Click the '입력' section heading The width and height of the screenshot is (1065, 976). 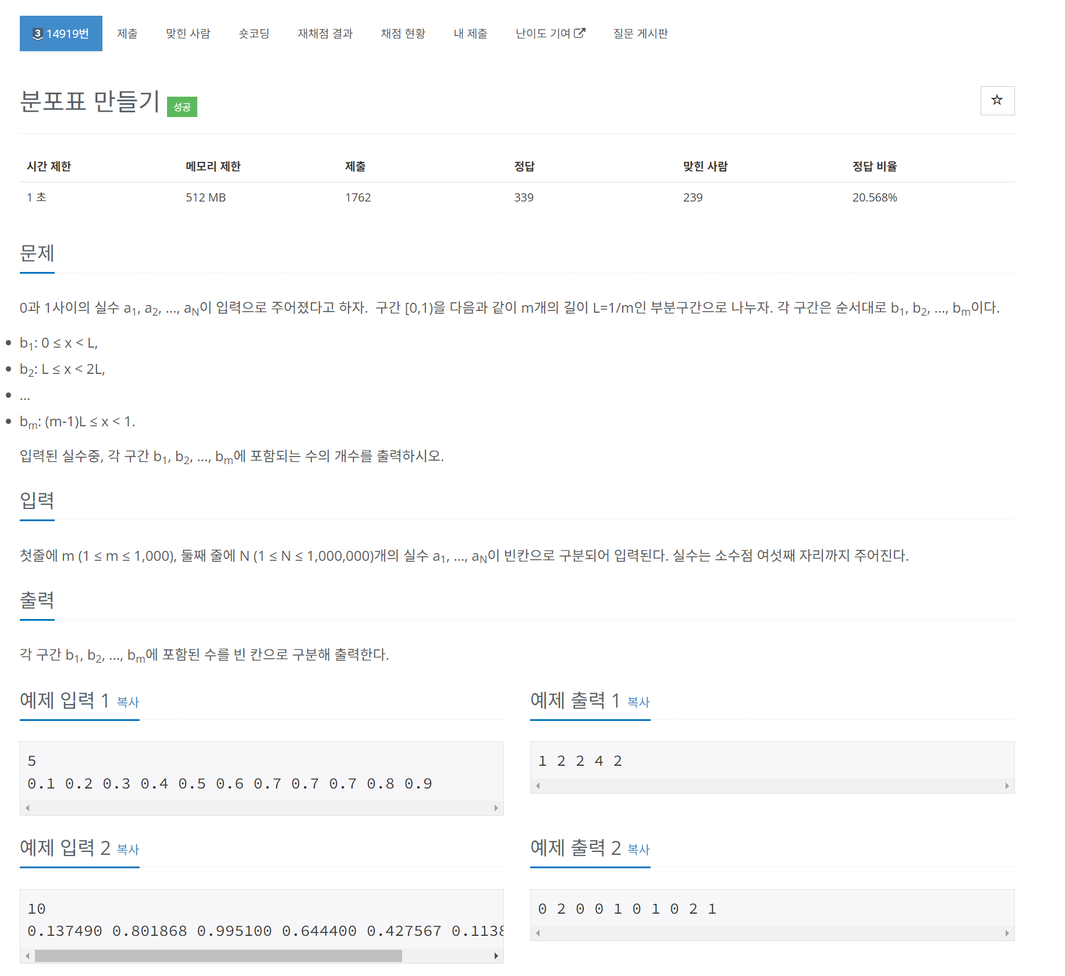click(x=37, y=501)
